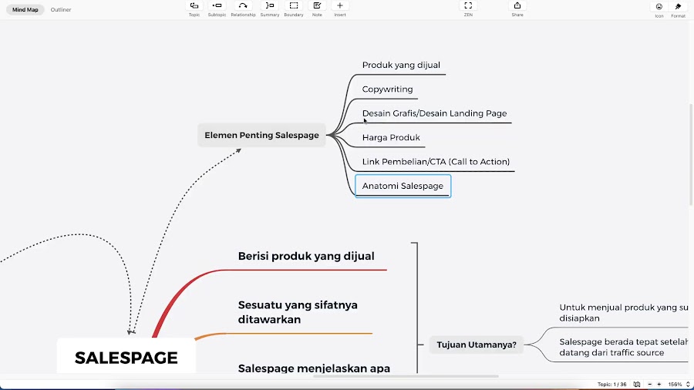Attach a Note to the topic
This screenshot has height=390, width=694.
[x=317, y=8]
